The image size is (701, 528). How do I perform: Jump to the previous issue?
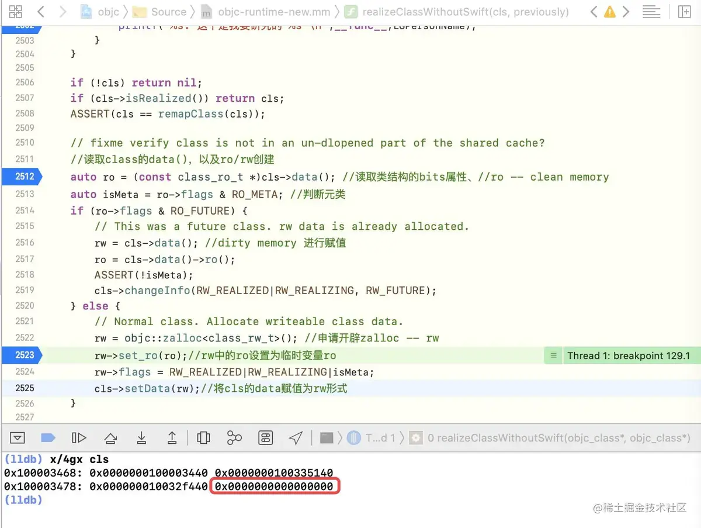594,12
